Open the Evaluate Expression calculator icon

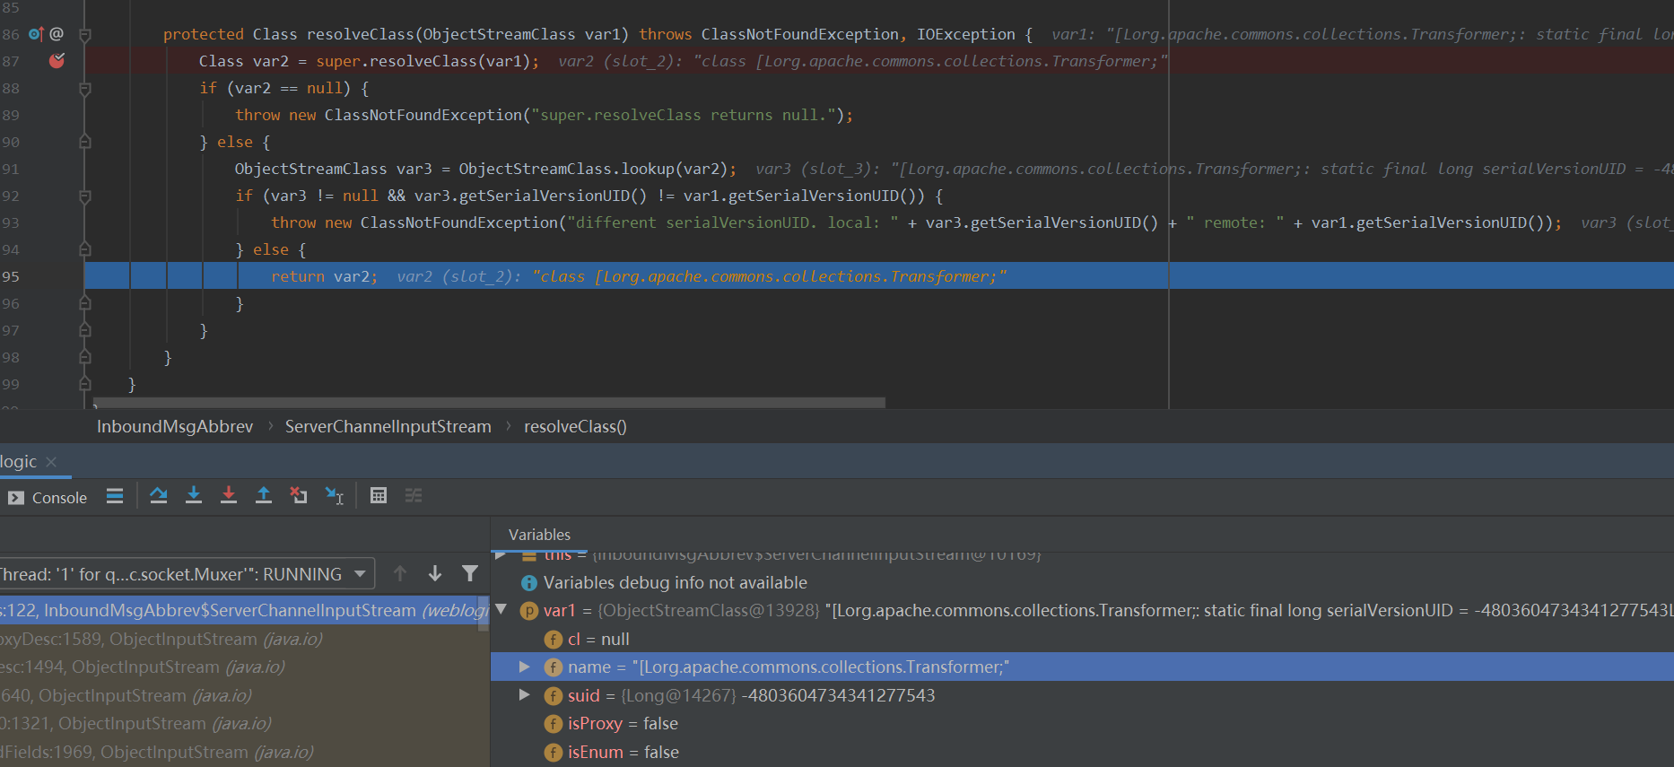pyautogui.click(x=379, y=496)
